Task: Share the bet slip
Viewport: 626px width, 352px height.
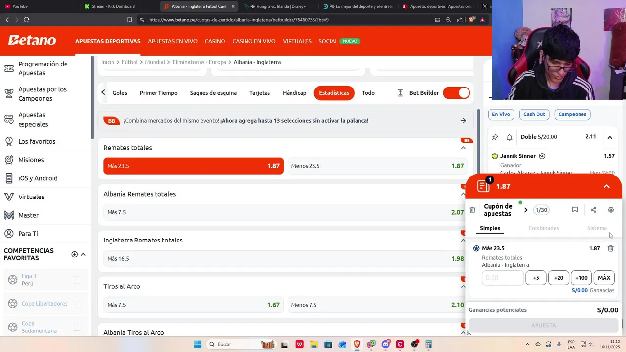Action: (x=593, y=210)
